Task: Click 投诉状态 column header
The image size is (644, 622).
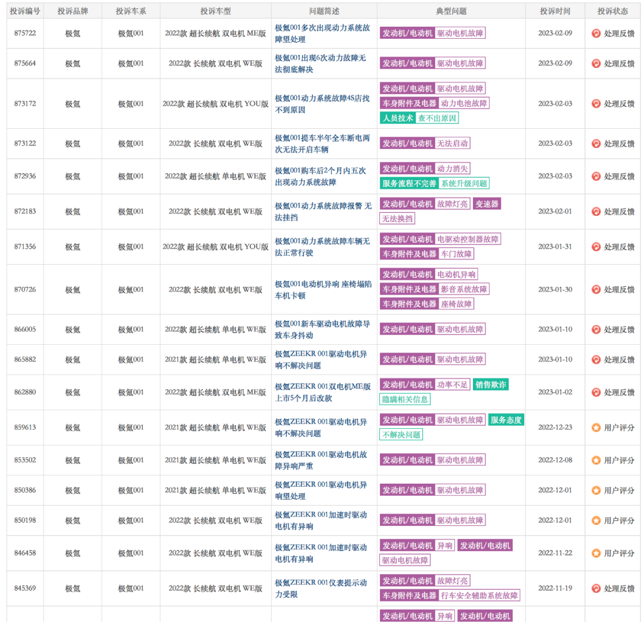Action: point(612,11)
